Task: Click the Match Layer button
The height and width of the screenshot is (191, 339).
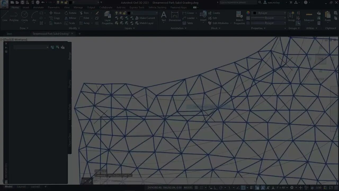Action: (144, 23)
